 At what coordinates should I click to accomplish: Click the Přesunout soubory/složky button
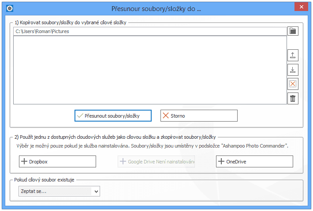pyautogui.click(x=113, y=116)
